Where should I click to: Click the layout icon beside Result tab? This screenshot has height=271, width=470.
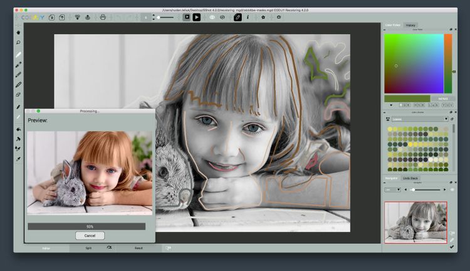coord(168,248)
